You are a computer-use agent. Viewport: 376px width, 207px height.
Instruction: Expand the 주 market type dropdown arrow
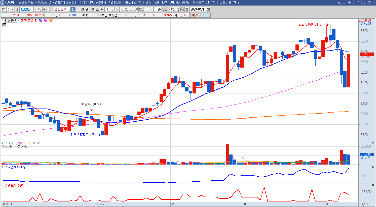tap(13, 9)
